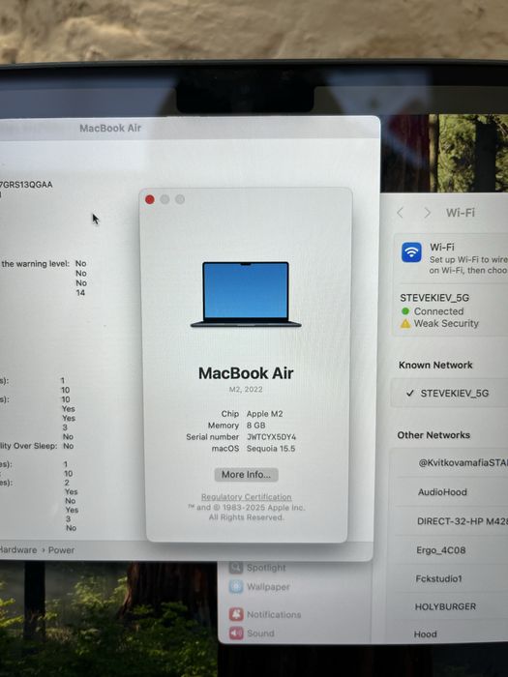Open the Regulatory Certification link
This screenshot has width=508, height=677.
(246, 497)
